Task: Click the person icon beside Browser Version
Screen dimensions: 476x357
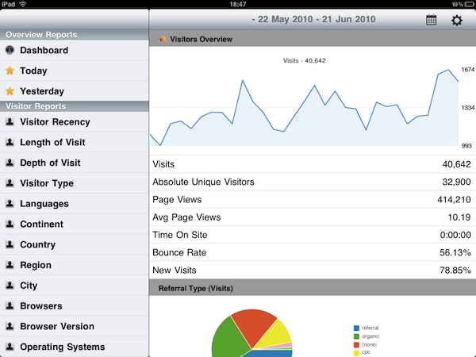Action: 10,326
